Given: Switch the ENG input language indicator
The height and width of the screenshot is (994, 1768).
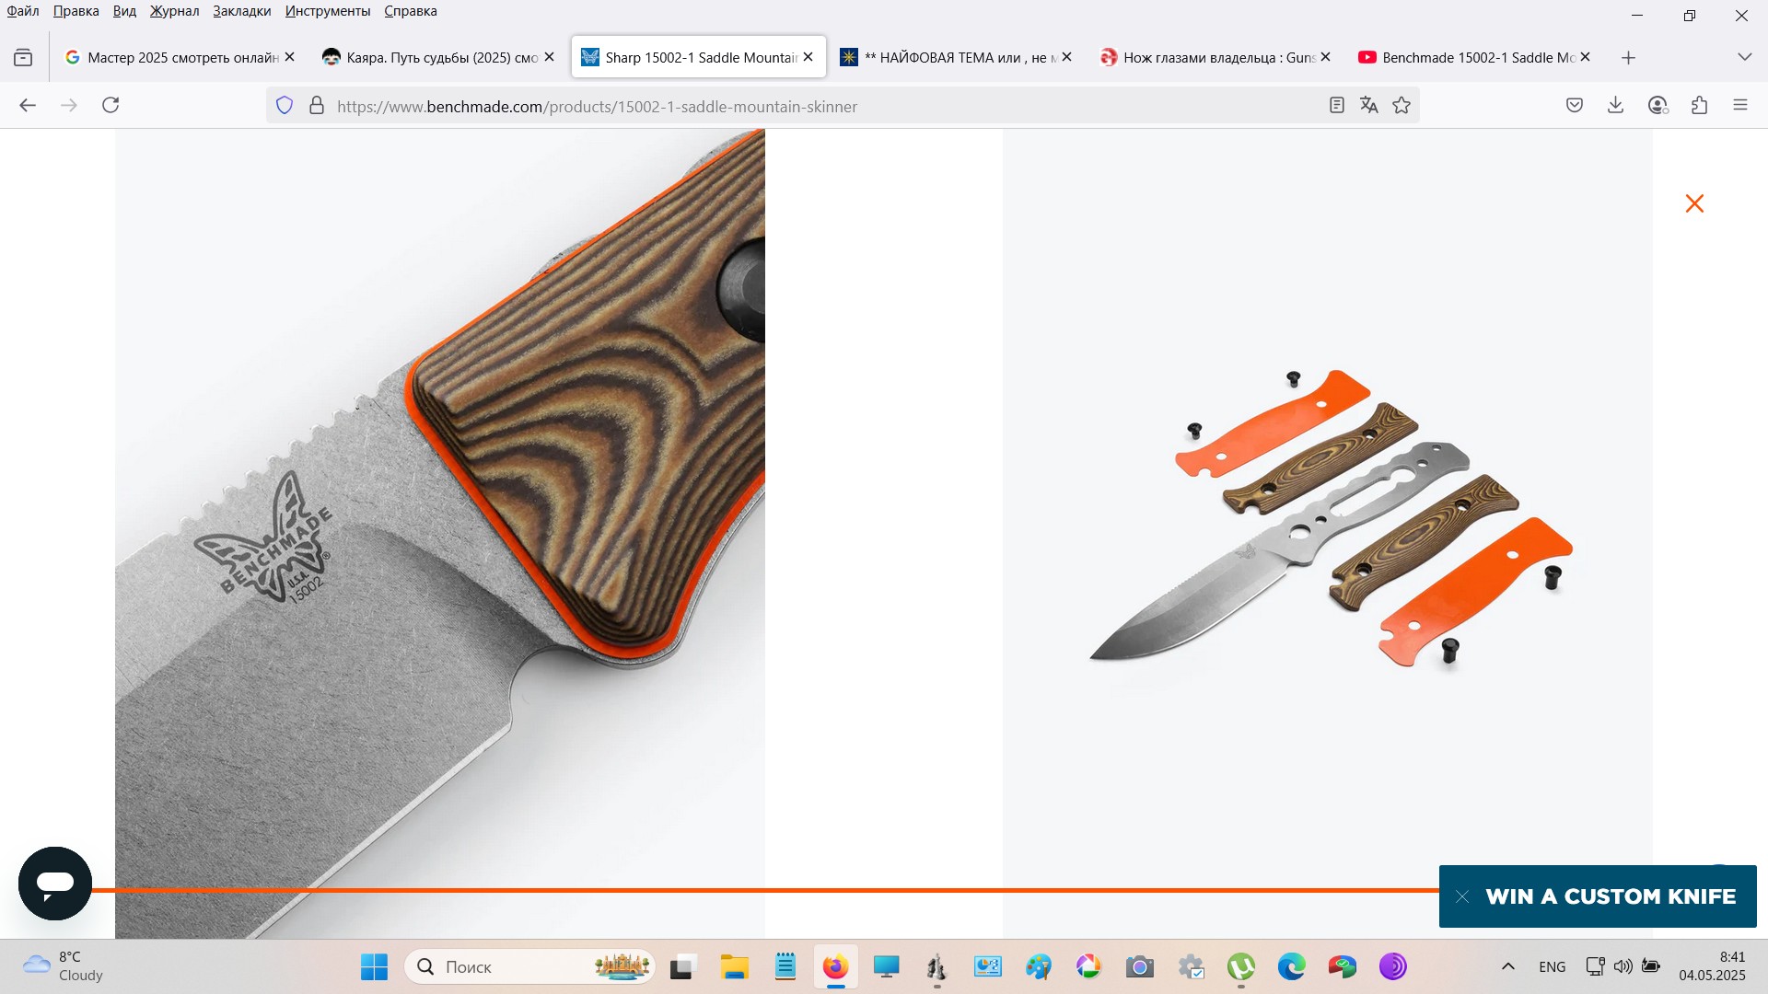Looking at the screenshot, I should pyautogui.click(x=1553, y=967).
